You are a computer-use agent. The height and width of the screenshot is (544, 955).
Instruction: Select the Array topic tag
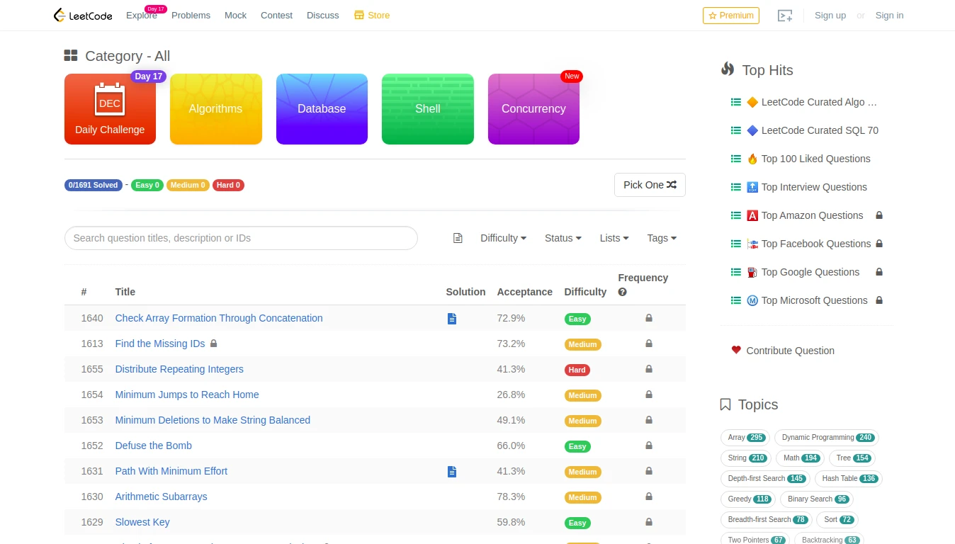tap(745, 438)
